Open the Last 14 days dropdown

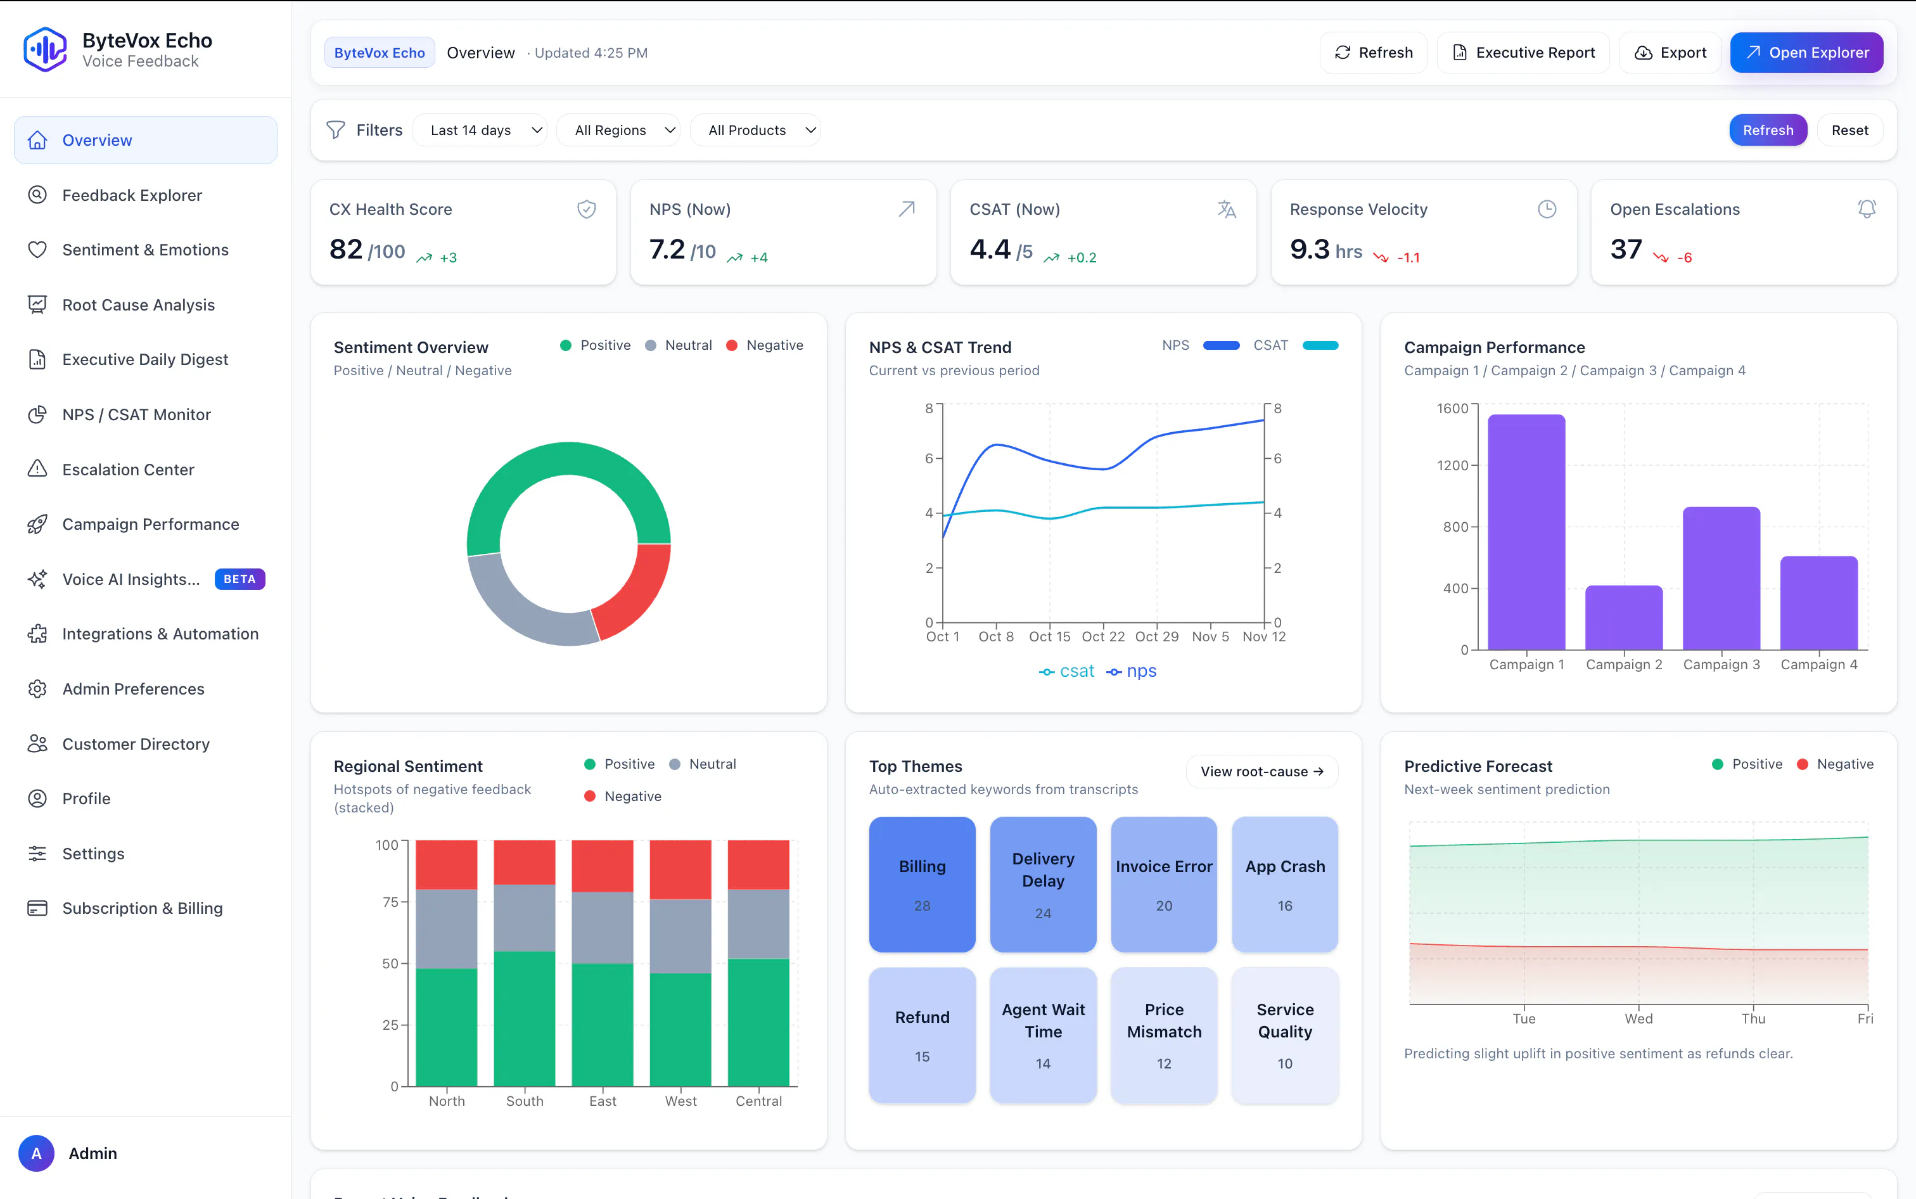(480, 130)
